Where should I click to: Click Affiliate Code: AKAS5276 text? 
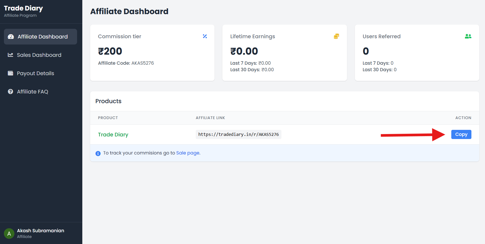pyautogui.click(x=126, y=63)
